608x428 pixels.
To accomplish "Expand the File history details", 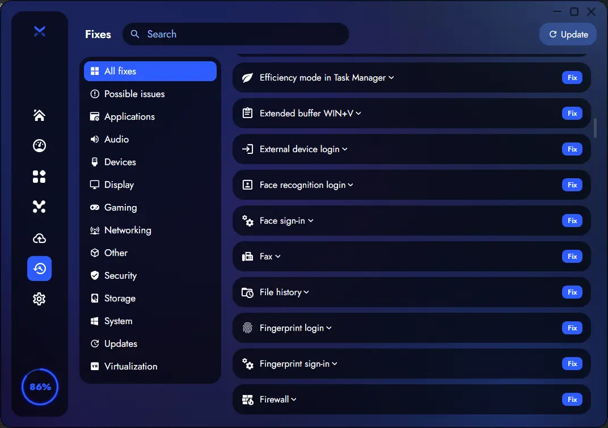I will pos(306,292).
